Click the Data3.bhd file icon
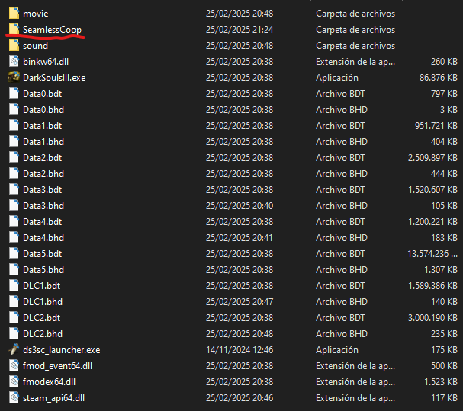Image resolution: width=463 pixels, height=411 pixels. [14, 206]
